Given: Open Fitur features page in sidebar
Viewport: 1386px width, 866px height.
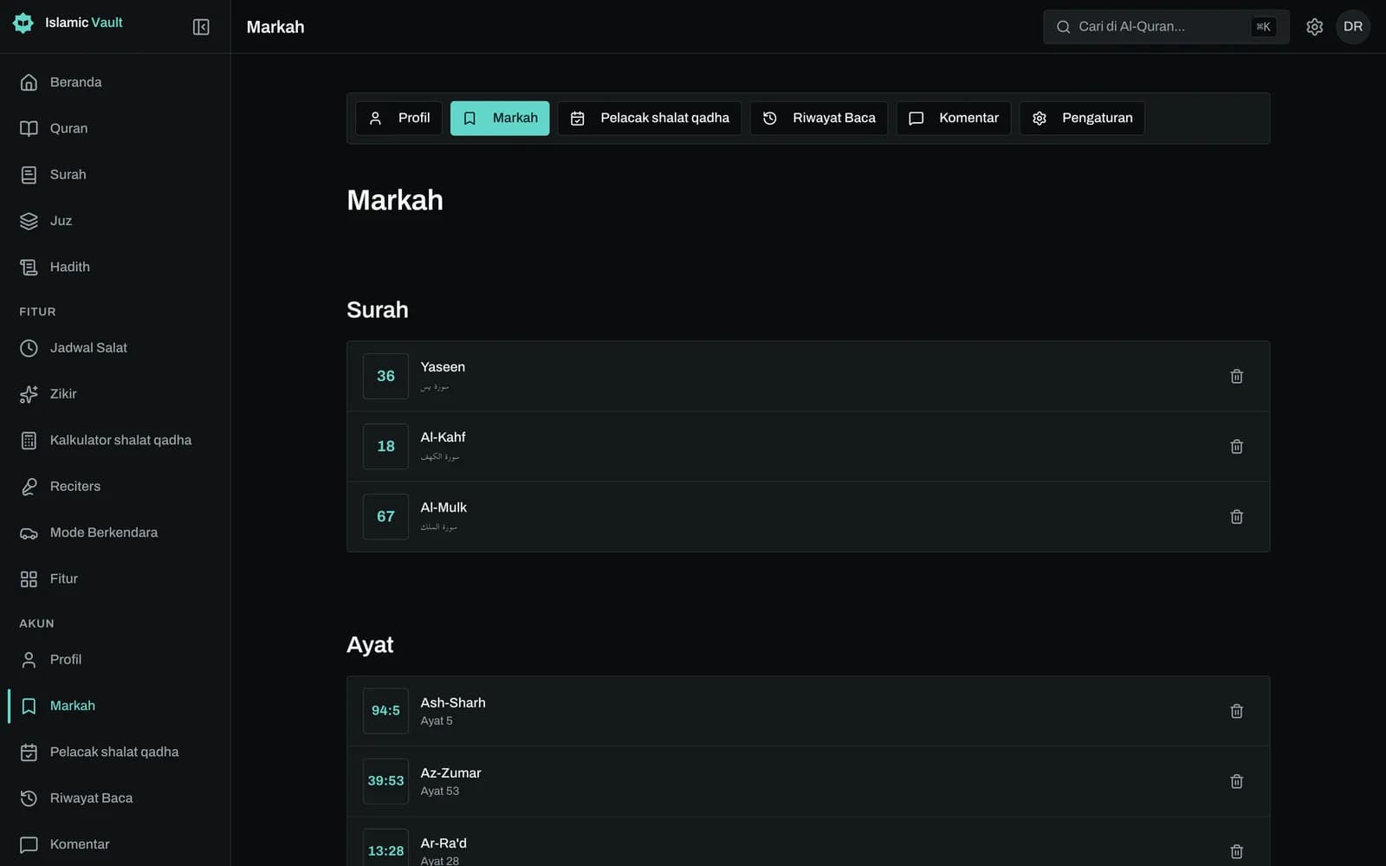Looking at the screenshot, I should tap(115, 578).
